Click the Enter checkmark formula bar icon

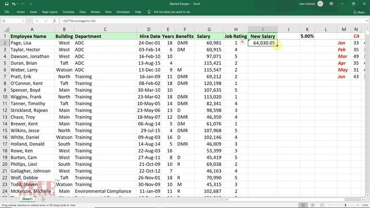coord(46,21)
